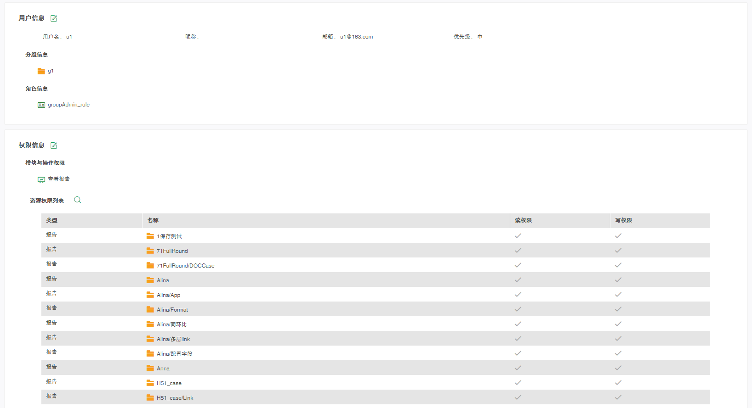Toggle read permission check for H51_case
This screenshot has width=752, height=408.
point(518,383)
